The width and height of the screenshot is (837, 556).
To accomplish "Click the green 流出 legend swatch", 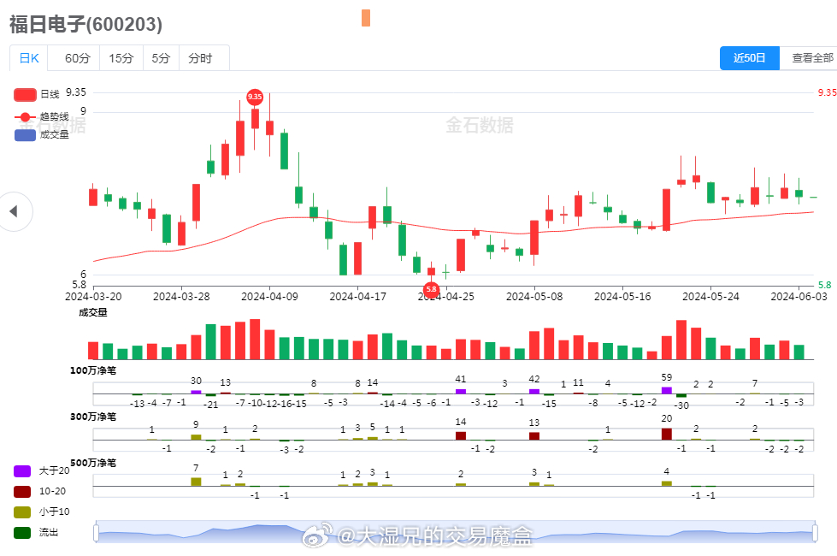I will click(23, 532).
